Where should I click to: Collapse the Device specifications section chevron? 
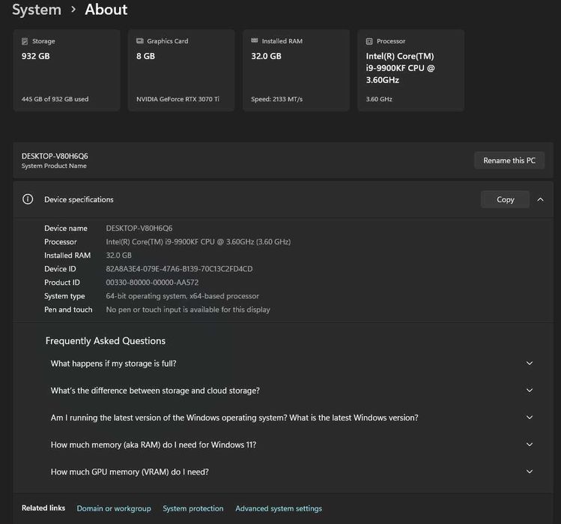540,199
